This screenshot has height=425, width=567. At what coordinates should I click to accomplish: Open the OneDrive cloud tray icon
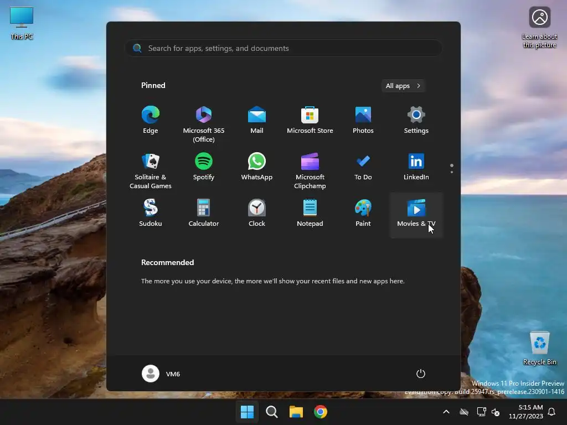[x=464, y=412]
